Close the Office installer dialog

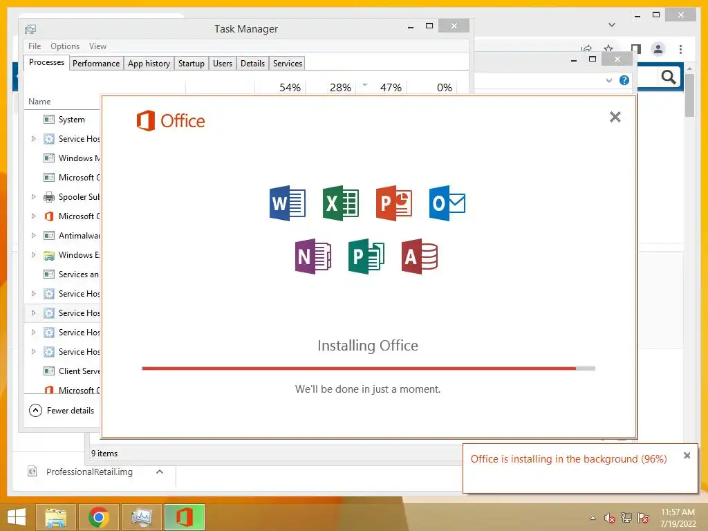tap(615, 117)
